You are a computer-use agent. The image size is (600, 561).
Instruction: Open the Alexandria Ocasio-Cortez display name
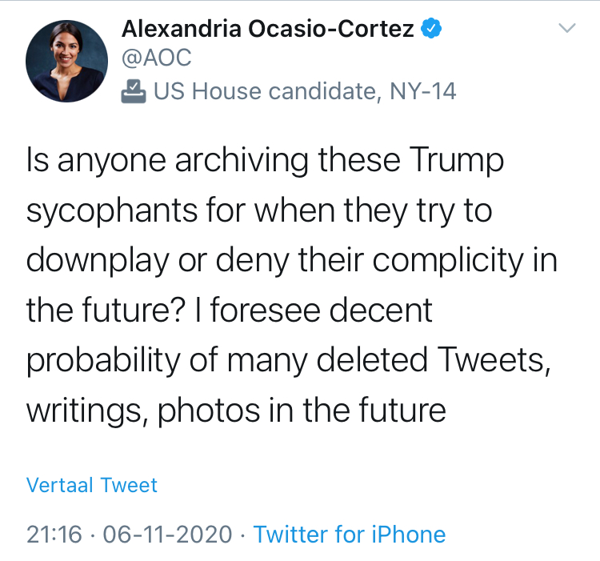(267, 29)
